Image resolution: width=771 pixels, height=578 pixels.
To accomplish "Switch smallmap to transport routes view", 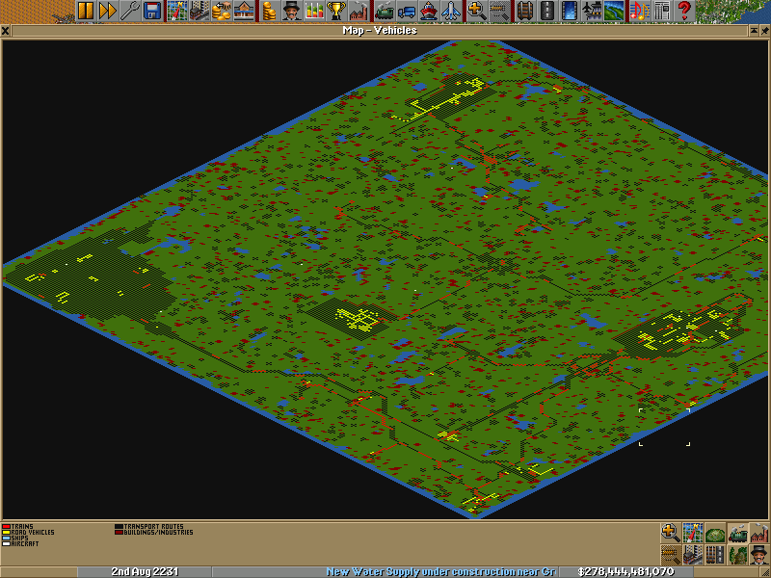I will click(715, 555).
